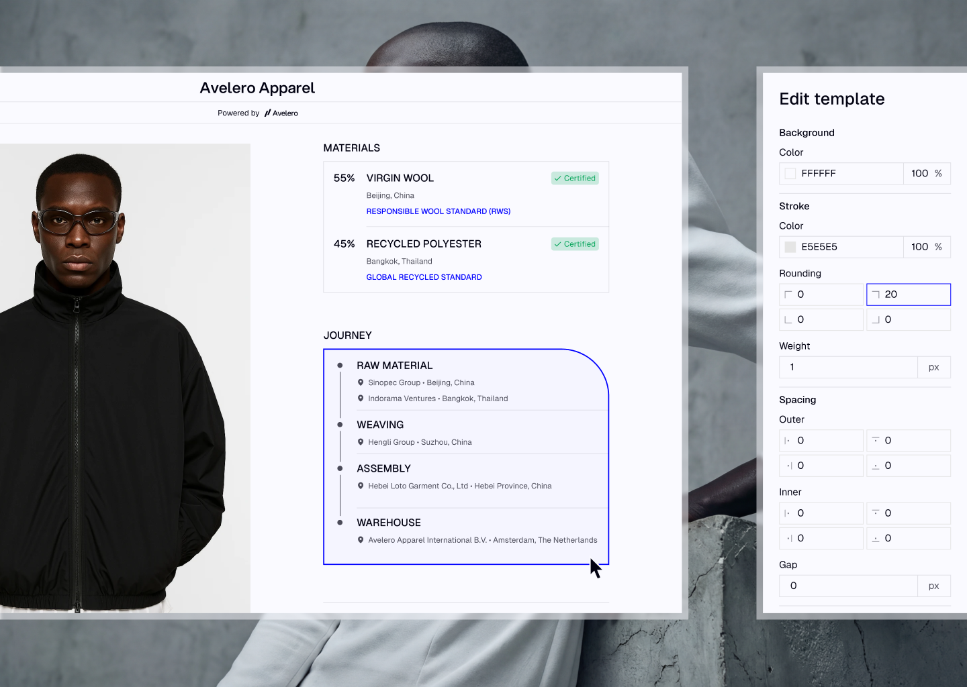The width and height of the screenshot is (967, 687).
Task: Click the Spacing section label
Action: click(798, 400)
